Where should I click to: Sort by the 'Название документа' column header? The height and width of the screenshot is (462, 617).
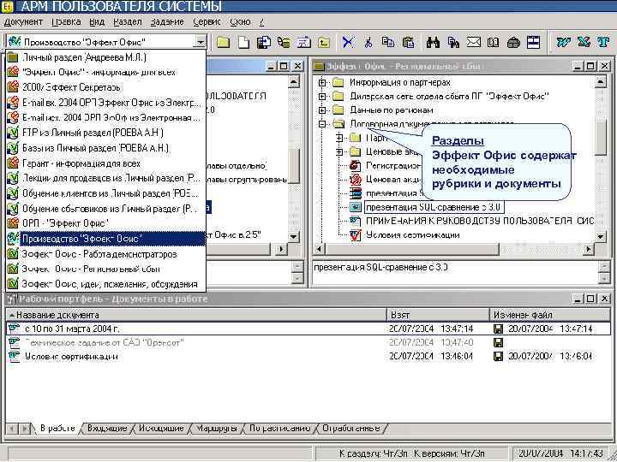point(196,315)
